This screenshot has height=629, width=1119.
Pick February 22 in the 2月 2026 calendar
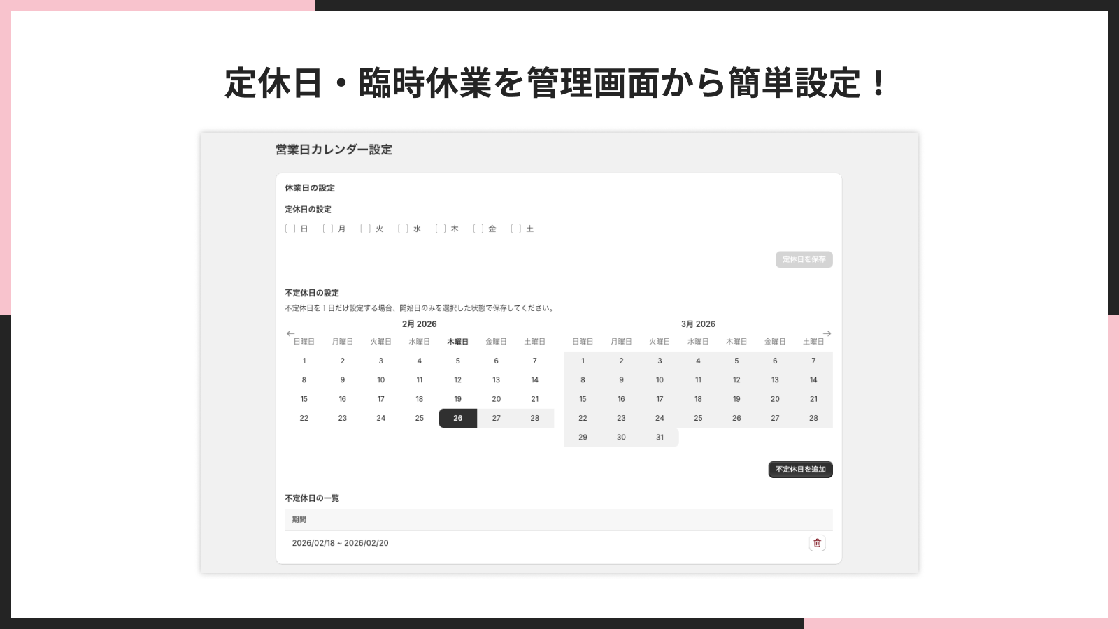pos(304,418)
